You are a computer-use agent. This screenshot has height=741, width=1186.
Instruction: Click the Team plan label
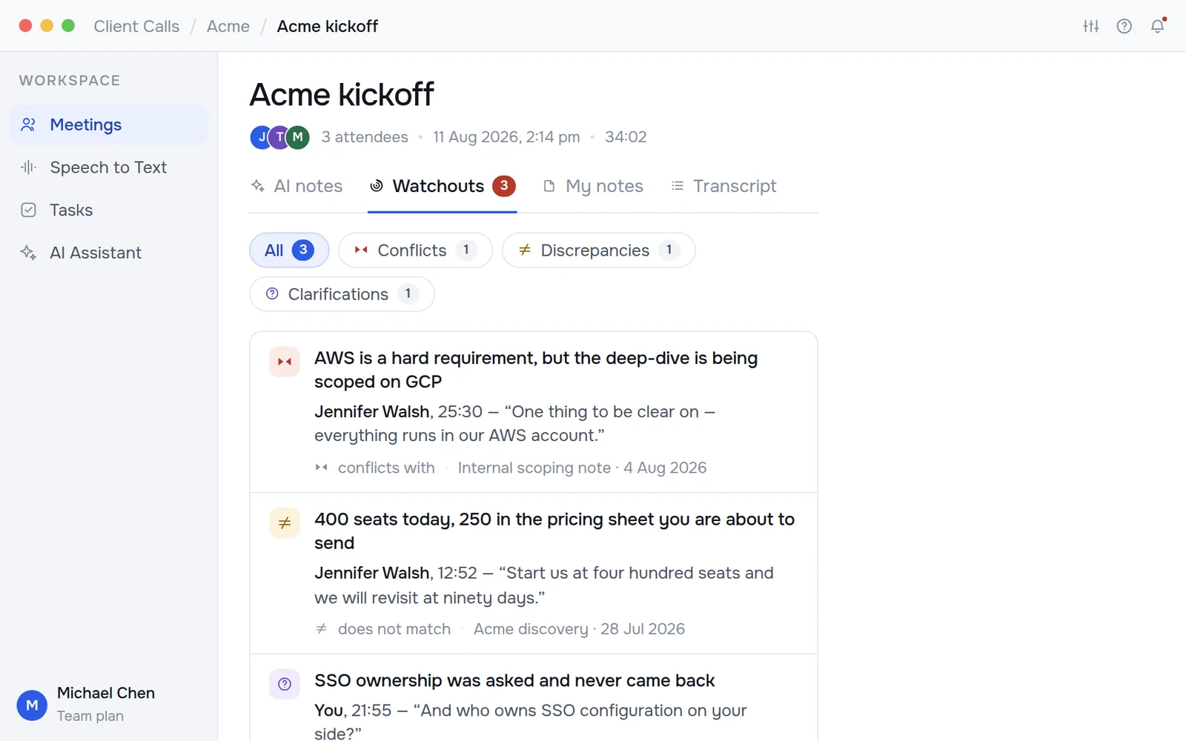90,716
